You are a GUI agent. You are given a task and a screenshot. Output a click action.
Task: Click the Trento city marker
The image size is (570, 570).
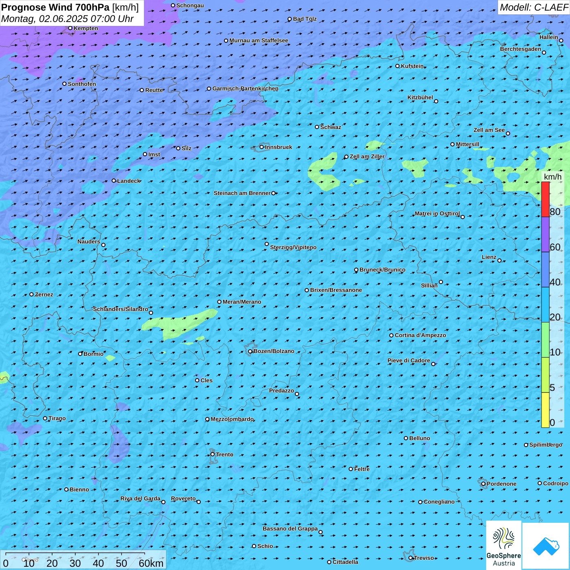pos(213,454)
